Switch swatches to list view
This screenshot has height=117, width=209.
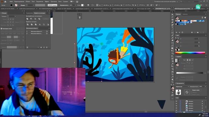click(x=202, y=17)
